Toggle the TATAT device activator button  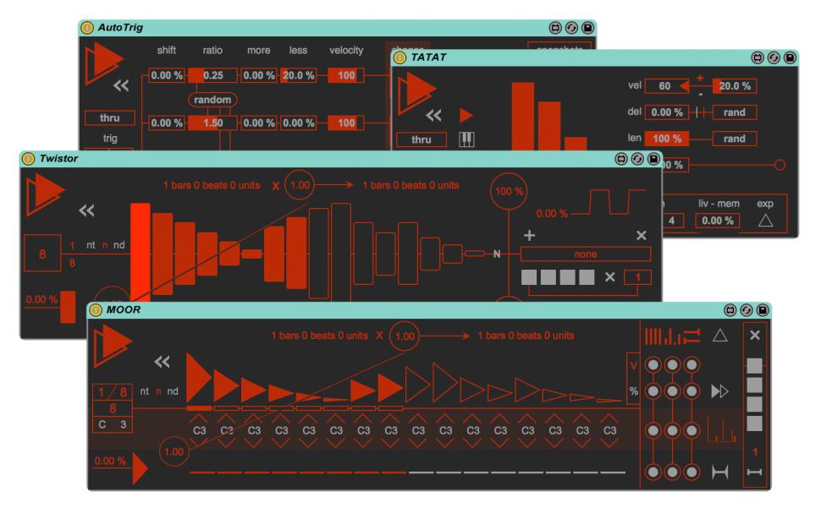click(399, 57)
